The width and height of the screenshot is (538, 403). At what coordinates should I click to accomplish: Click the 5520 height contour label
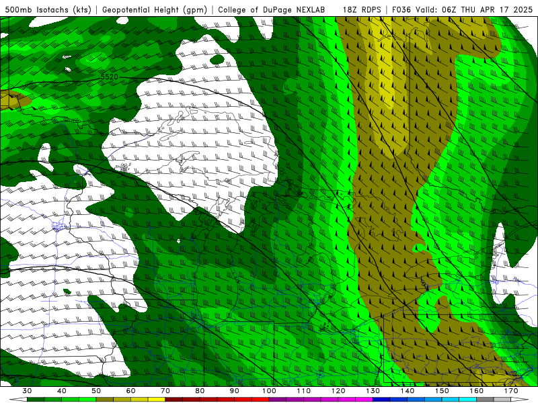[x=110, y=77]
